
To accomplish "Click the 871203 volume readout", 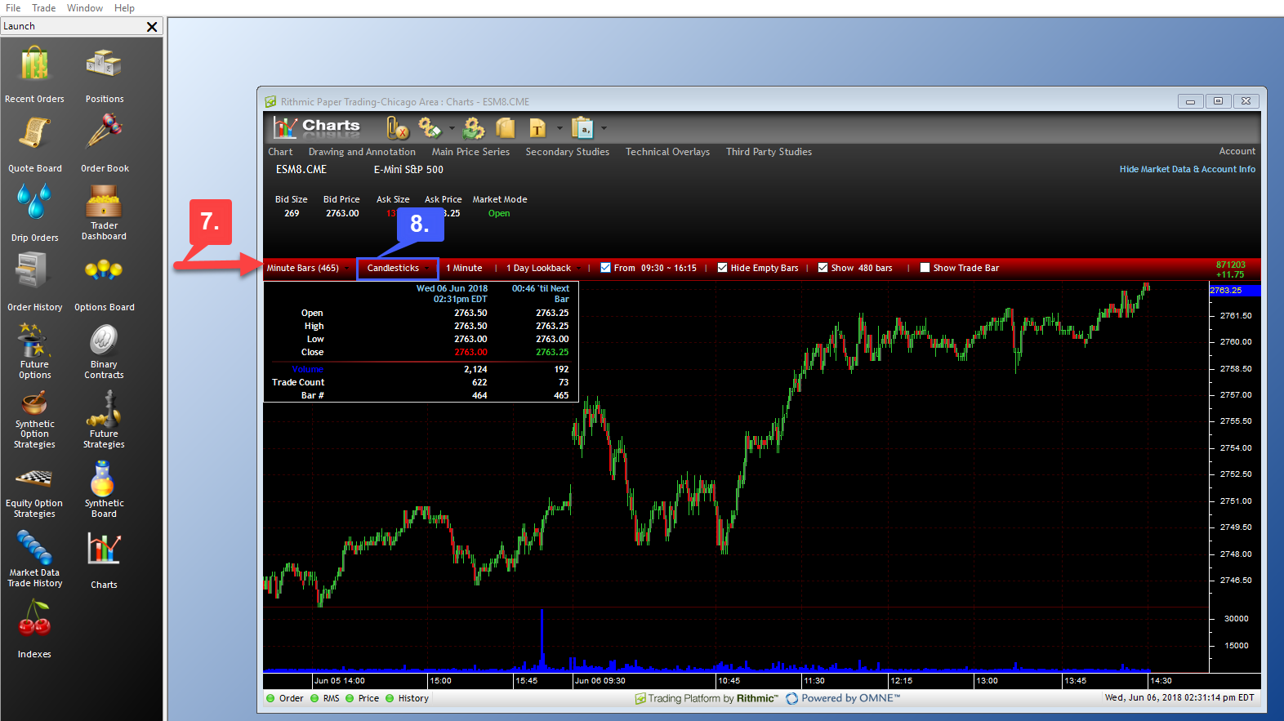I will (1231, 265).
